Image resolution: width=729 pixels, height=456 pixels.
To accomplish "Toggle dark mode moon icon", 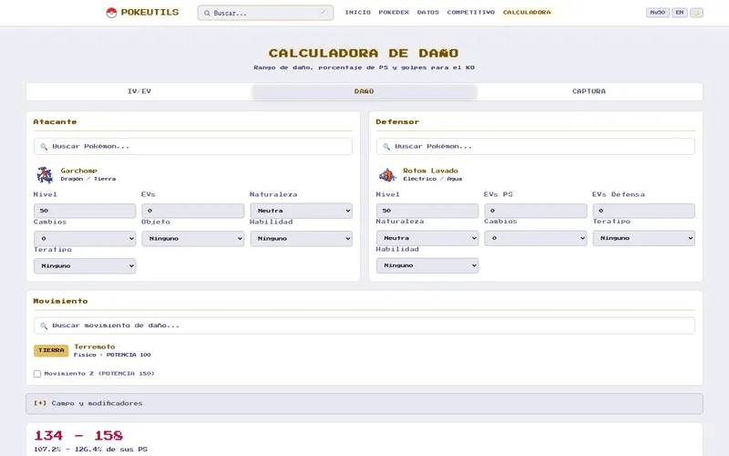I will click(696, 13).
